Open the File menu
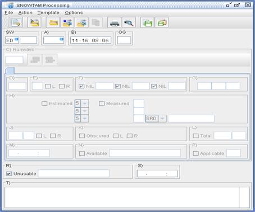Viewport: 255px width, 212px height. click(x=8, y=12)
